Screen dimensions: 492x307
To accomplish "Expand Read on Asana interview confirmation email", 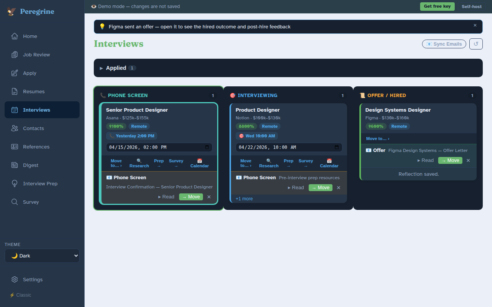I will click(166, 197).
